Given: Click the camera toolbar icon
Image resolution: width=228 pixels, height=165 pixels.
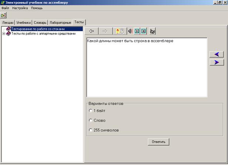Looking at the screenshot, I should pos(152,31).
